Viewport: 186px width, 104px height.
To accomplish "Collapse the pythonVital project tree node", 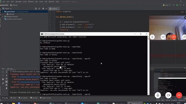I will (x=3, y=12).
